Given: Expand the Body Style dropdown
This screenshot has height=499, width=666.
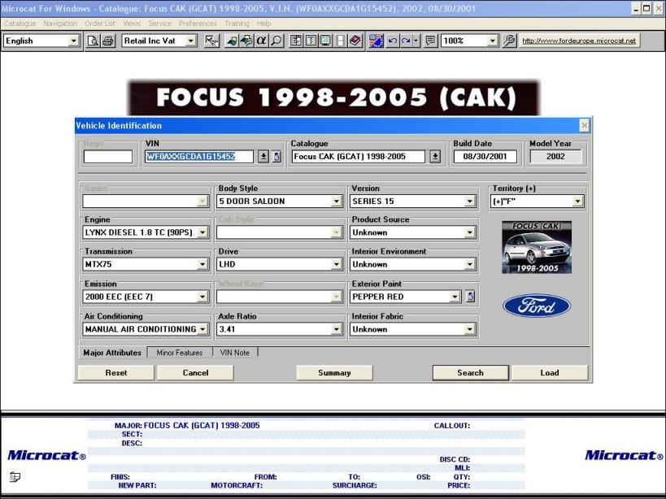Looking at the screenshot, I should [336, 201].
